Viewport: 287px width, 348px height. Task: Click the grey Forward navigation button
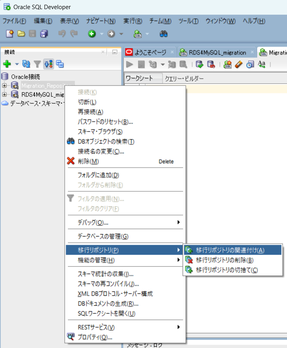pos(111,34)
